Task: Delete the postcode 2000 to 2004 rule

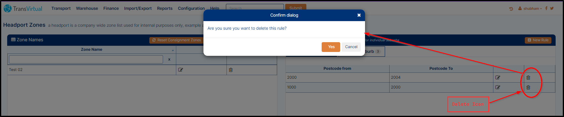Action: point(528,78)
